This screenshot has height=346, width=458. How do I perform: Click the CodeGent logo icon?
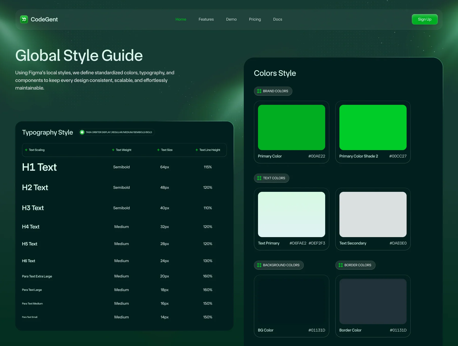(24, 19)
